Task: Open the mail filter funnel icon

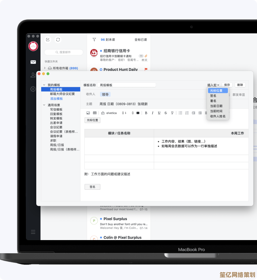Action: point(94,40)
